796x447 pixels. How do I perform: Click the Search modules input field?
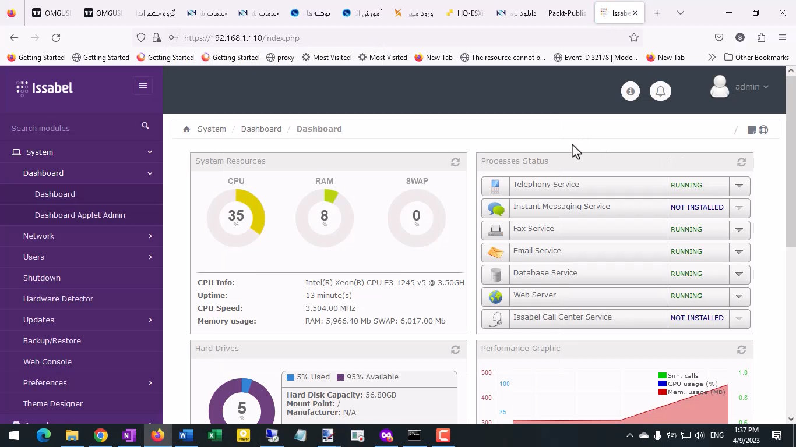(x=73, y=128)
